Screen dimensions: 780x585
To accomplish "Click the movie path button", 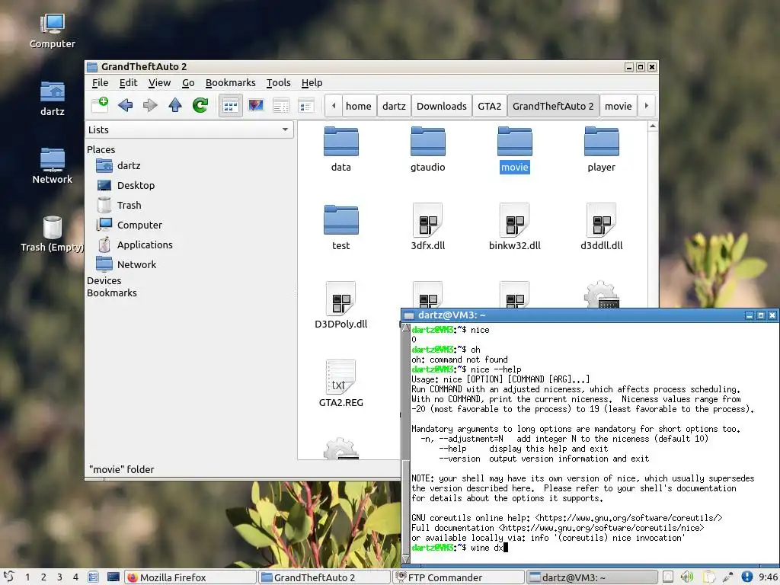I will tap(619, 106).
